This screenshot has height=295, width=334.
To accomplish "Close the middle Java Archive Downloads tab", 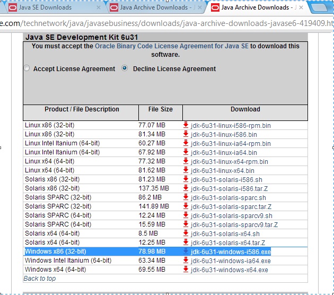I will pos(199,7).
